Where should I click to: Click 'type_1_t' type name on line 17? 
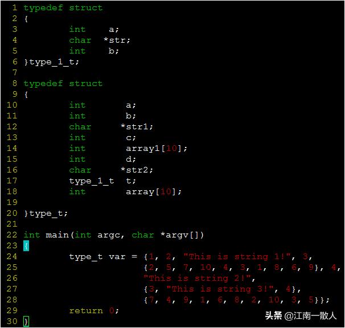point(92,181)
